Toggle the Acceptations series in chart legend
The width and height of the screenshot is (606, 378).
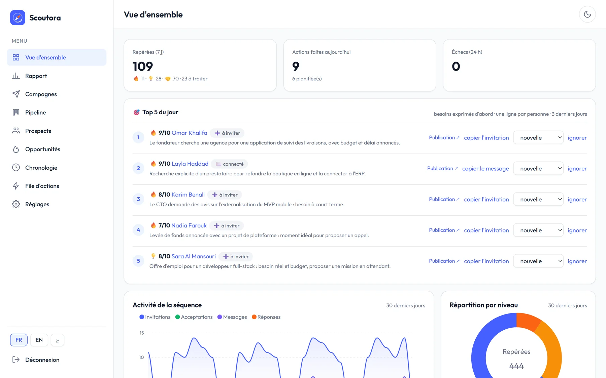coord(194,317)
